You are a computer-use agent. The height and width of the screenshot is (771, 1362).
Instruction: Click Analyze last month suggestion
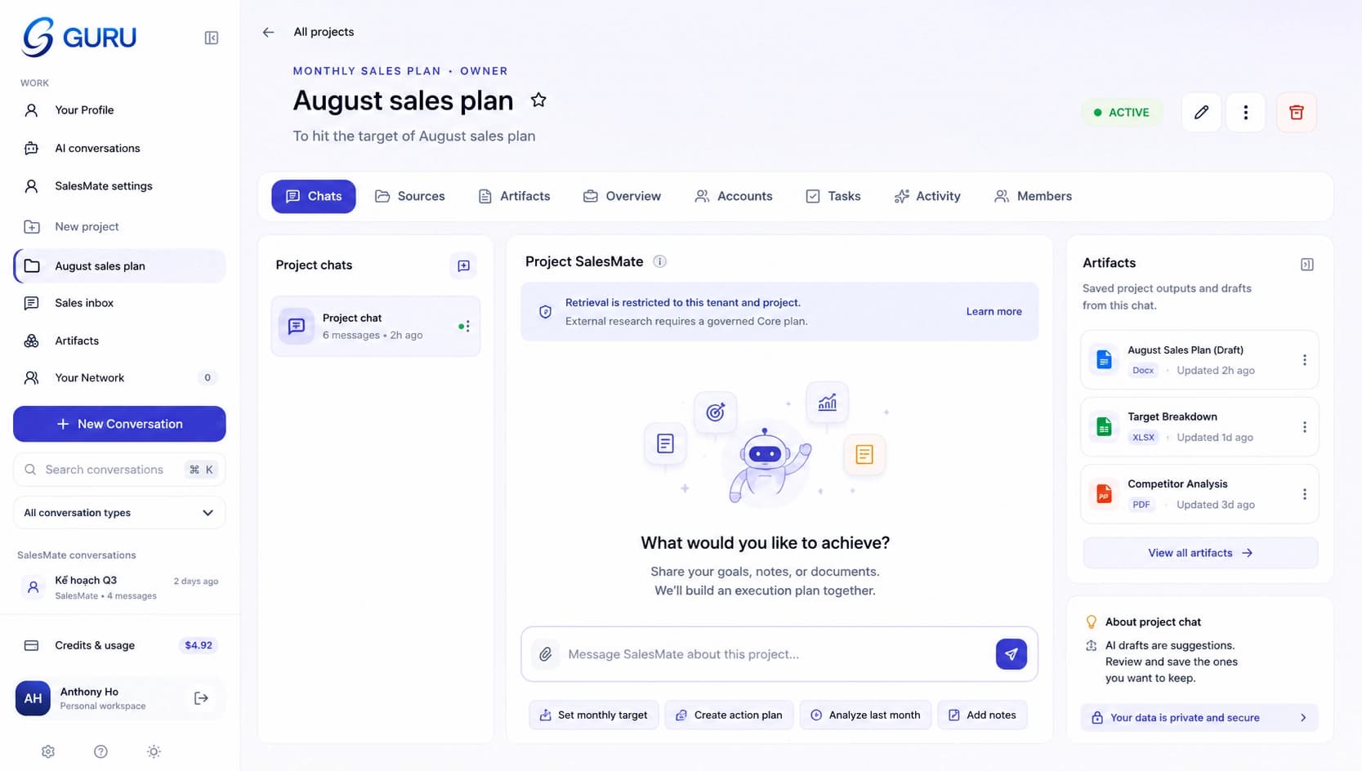[865, 715]
